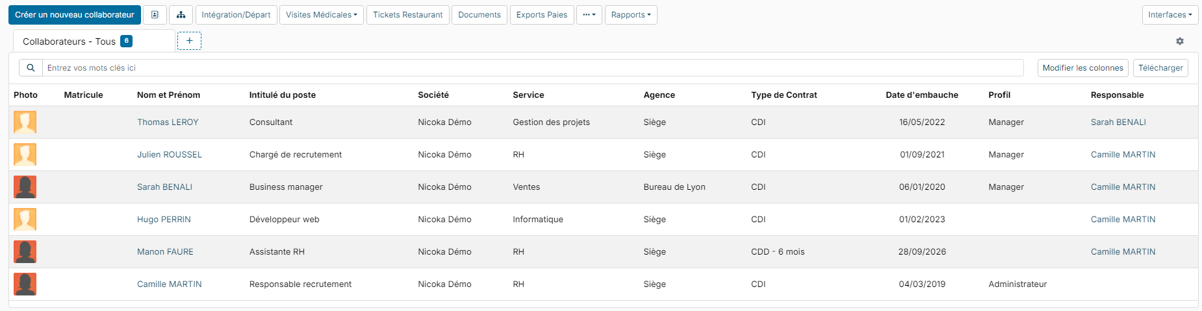Sort by Profil column header
Viewport: 1202px width, 311px height.
[x=999, y=95]
